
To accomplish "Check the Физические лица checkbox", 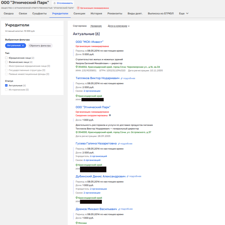I will pos(6,62).
